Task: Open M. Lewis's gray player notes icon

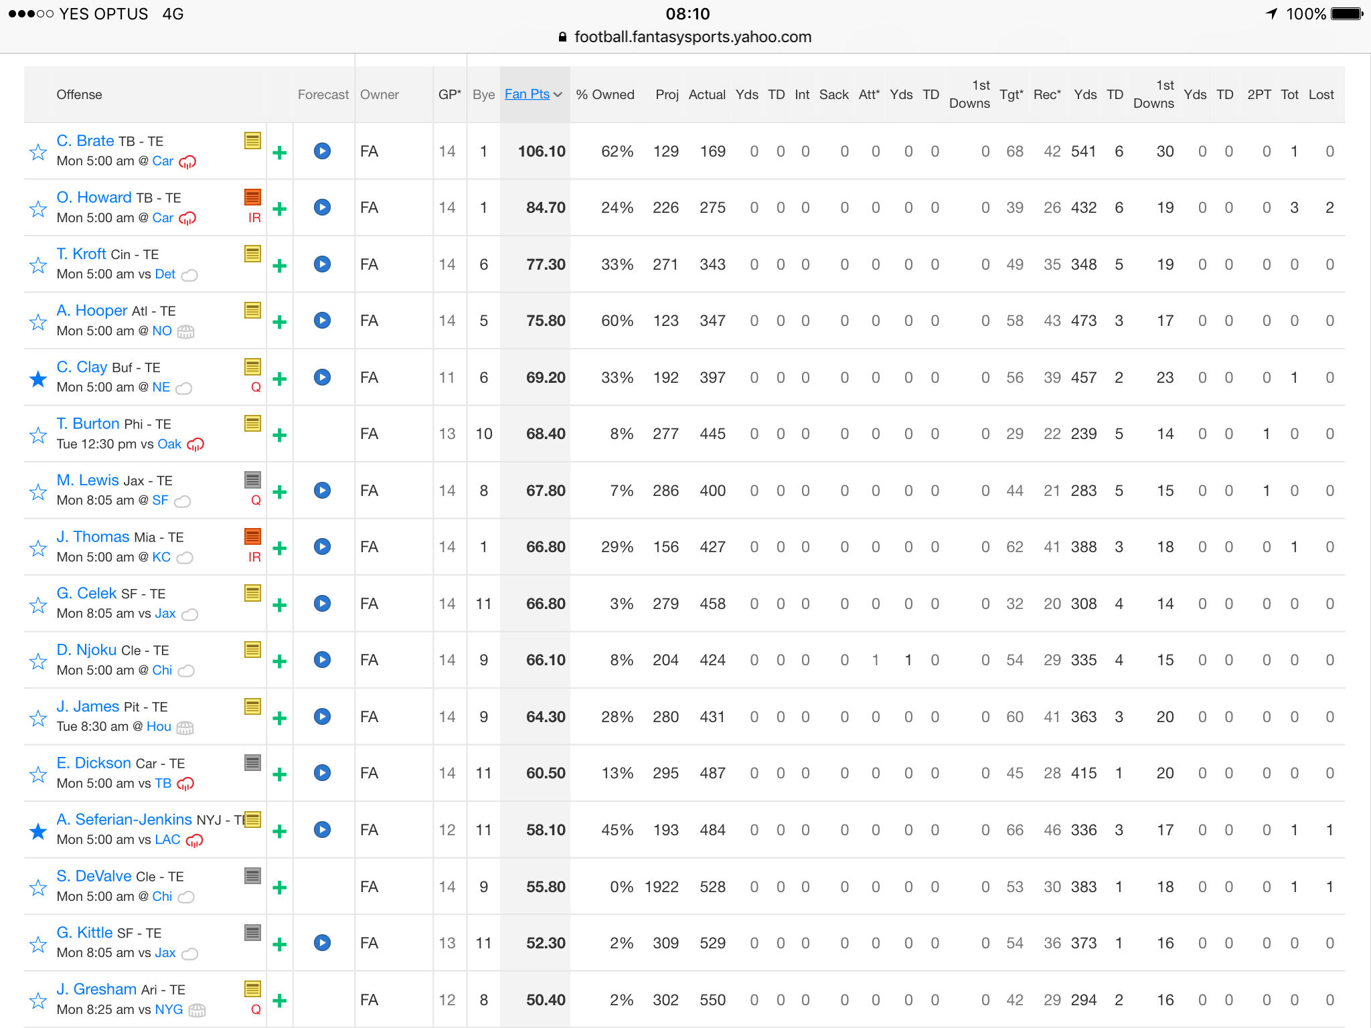Action: point(252,480)
